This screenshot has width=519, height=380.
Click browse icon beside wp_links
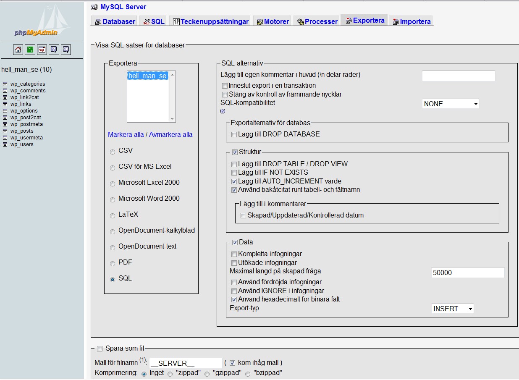(5, 104)
